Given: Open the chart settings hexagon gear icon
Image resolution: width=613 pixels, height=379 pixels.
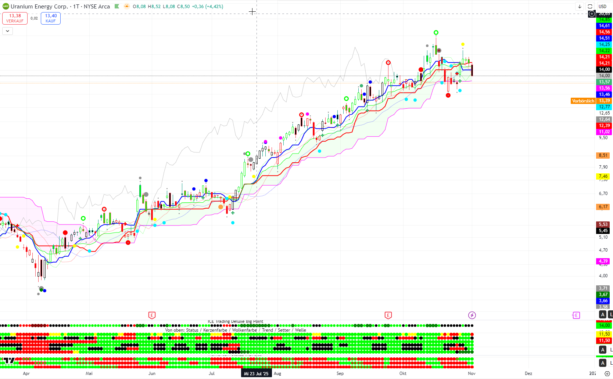Looking at the screenshot, I should [607, 373].
